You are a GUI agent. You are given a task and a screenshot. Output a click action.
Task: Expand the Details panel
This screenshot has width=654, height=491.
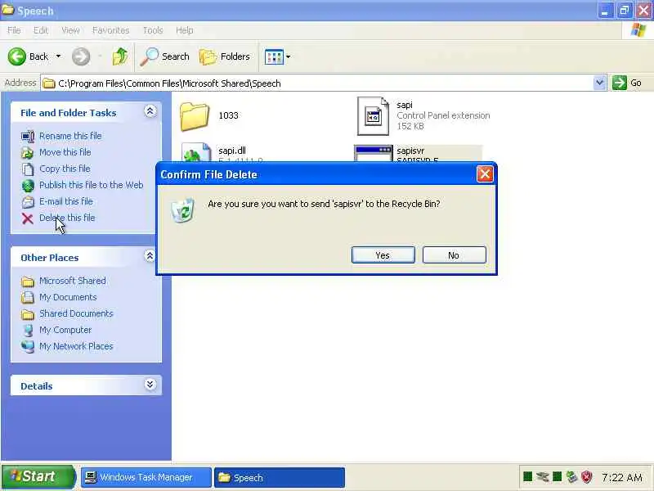coord(150,385)
